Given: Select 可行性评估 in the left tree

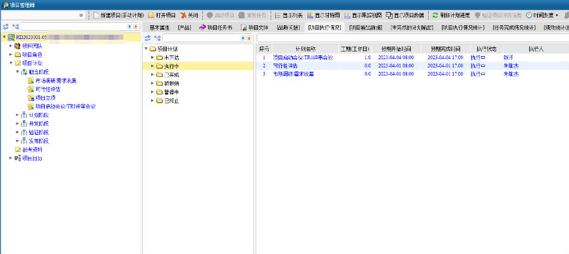Looking at the screenshot, I should click(47, 89).
